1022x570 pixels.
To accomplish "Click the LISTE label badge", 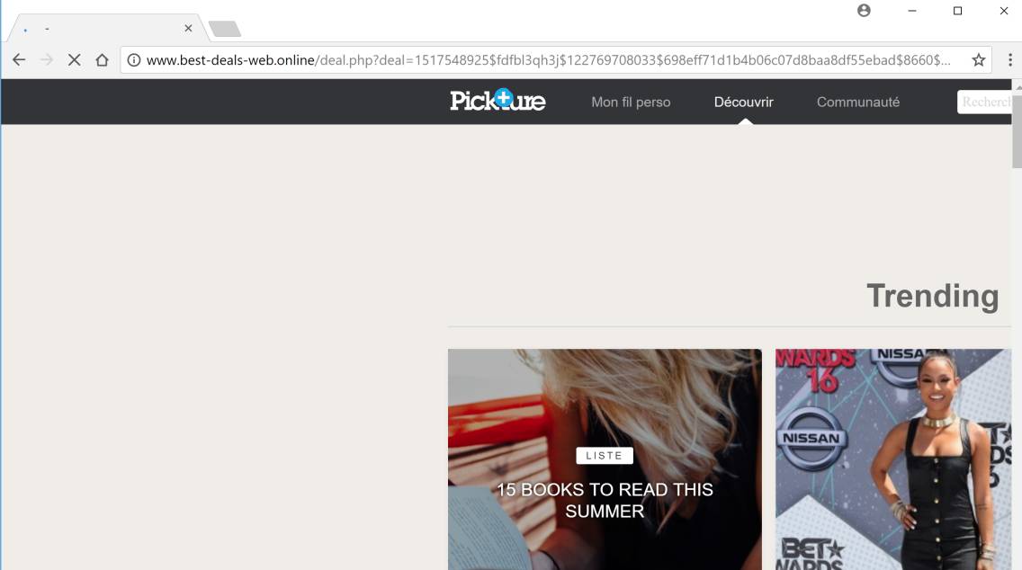I will click(605, 455).
